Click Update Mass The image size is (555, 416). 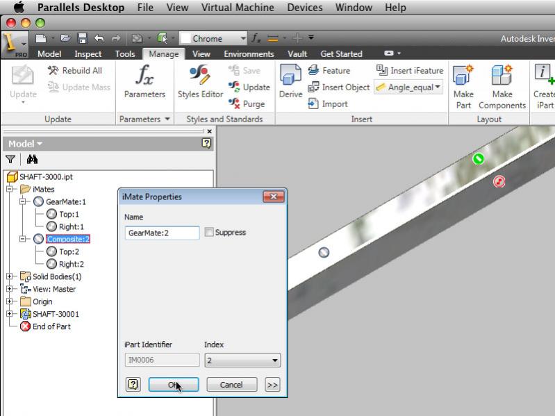tap(79, 87)
